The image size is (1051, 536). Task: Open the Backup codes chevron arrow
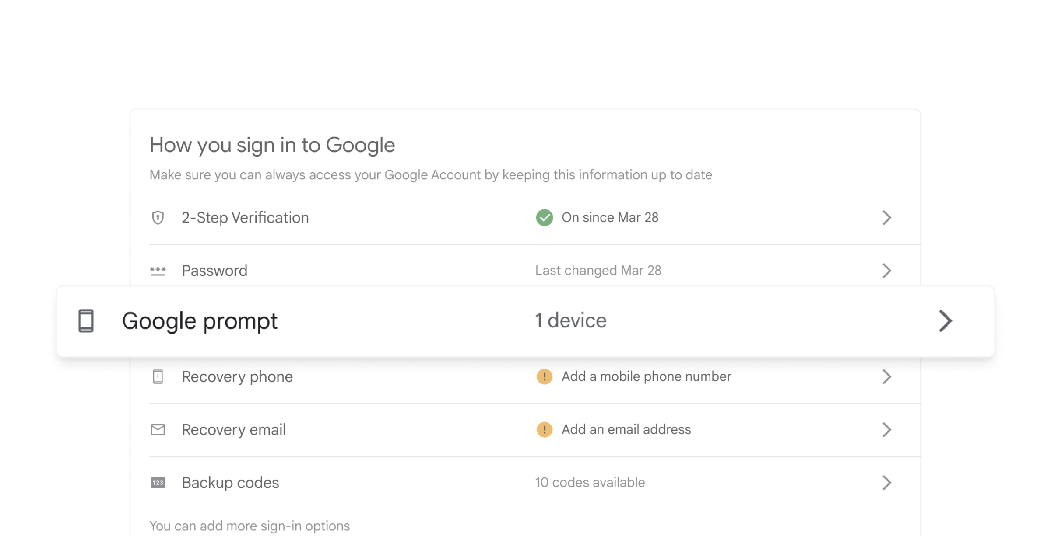pos(886,483)
